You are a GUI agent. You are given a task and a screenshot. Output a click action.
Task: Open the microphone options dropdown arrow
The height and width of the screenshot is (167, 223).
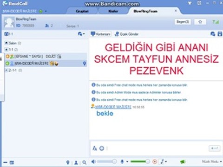pos(127,161)
